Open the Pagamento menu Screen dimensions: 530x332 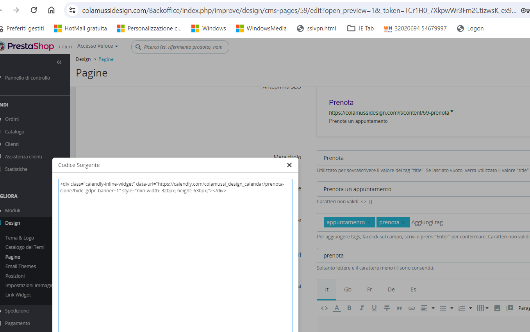click(x=18, y=323)
